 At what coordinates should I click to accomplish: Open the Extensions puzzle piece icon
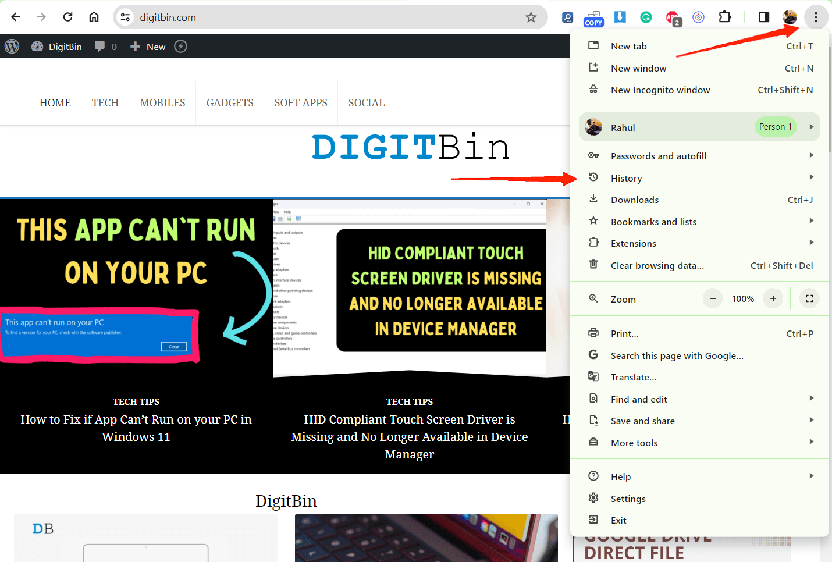(724, 17)
